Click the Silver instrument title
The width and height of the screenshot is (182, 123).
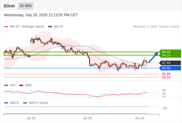(x=9, y=6)
